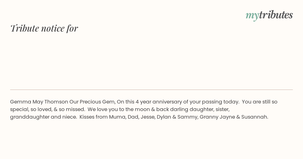Click the green "my" part of the logo
This screenshot has height=159, width=303.
(252, 15)
